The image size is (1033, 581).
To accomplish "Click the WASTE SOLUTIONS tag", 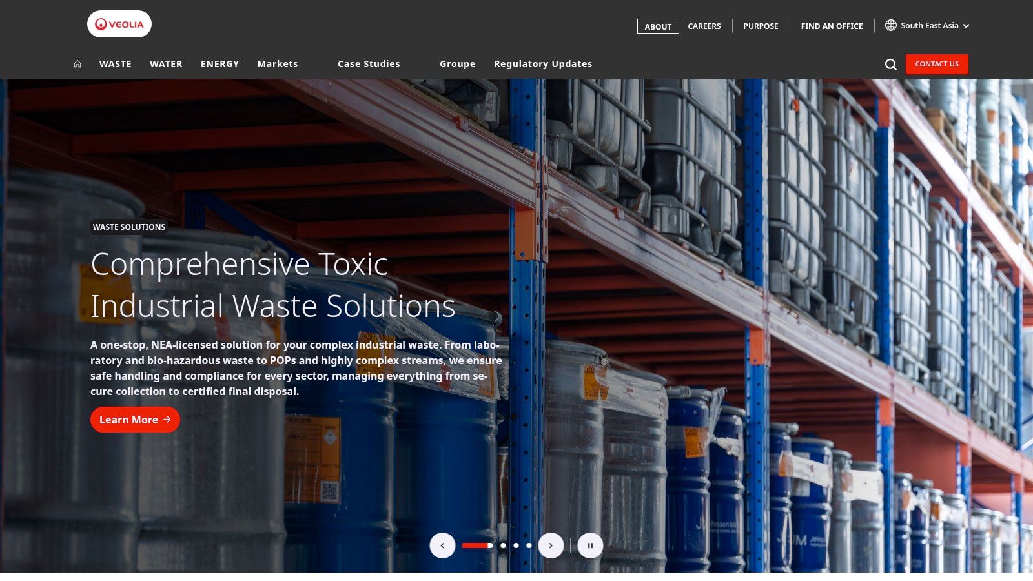I will coord(129,227).
